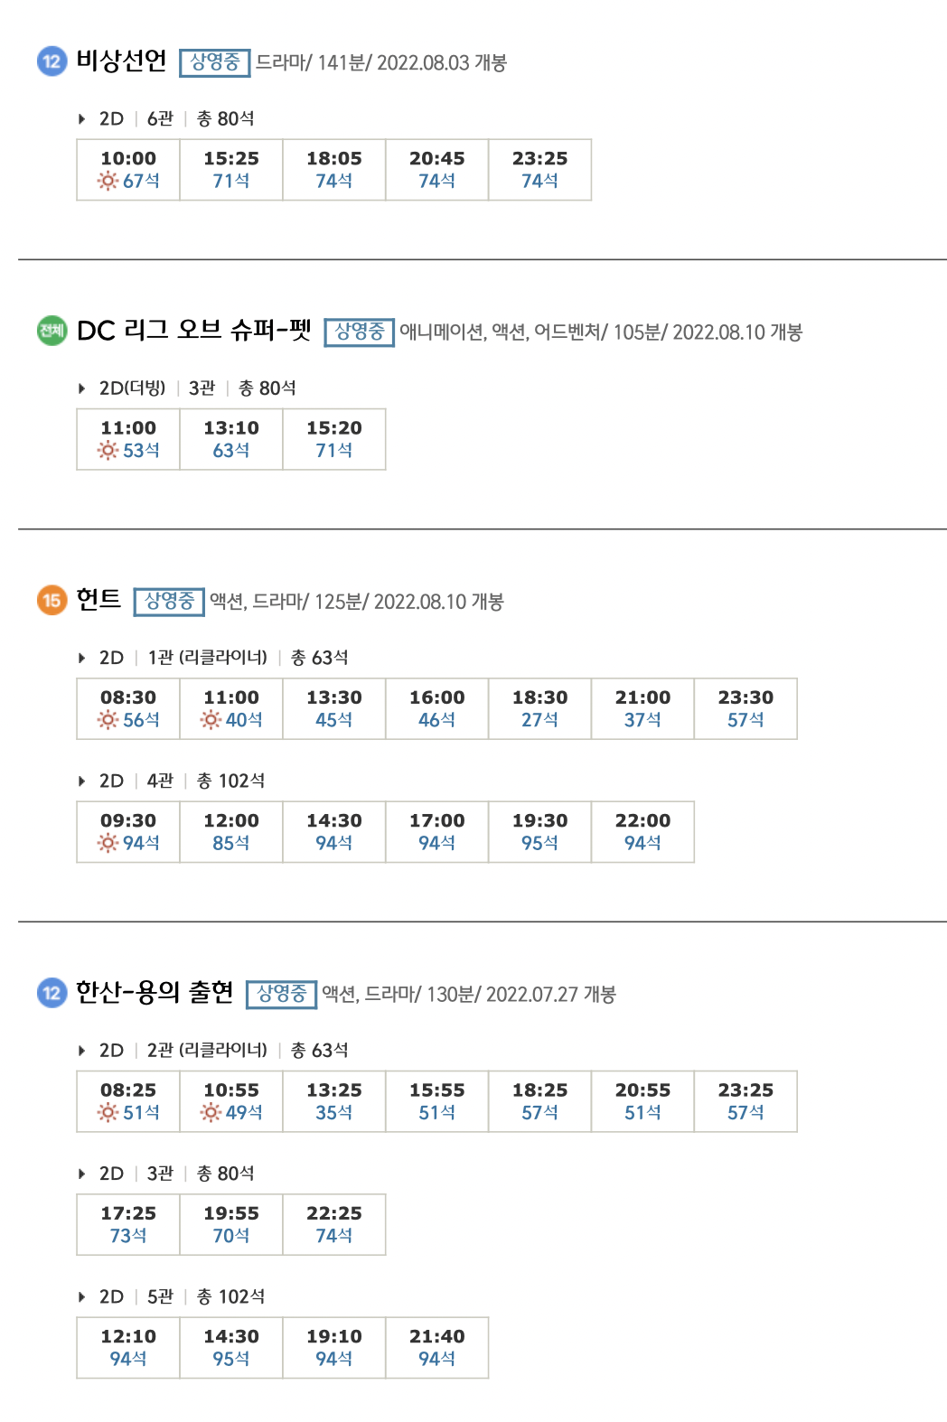The width and height of the screenshot is (947, 1422).
Task: Click the morning sun icon at 비상선언 10:00
Action: click(x=108, y=181)
